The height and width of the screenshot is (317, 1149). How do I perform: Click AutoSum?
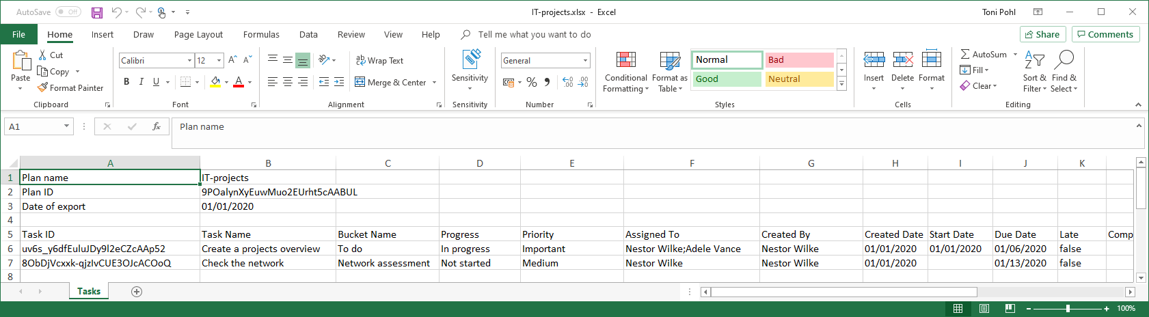click(983, 55)
